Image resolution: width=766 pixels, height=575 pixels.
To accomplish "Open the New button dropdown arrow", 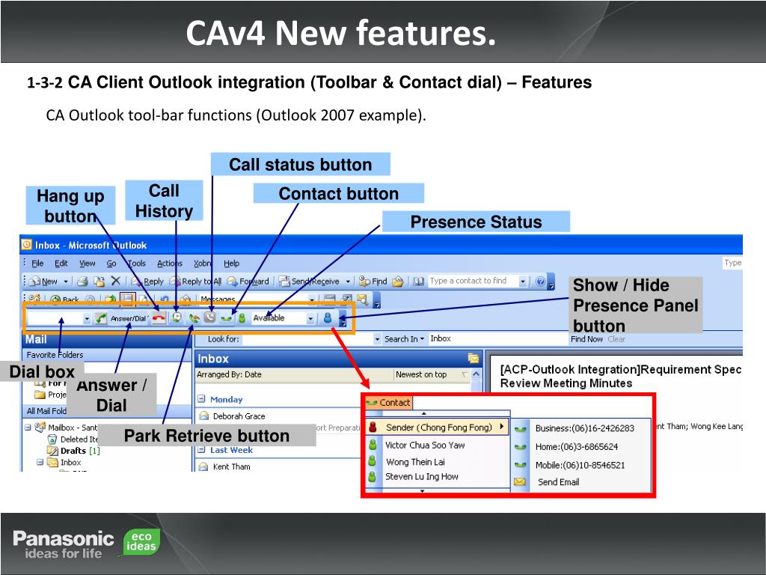I will pyautogui.click(x=66, y=282).
